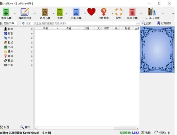Viewport: 177px width, 135px height.
Task: Expand dropdown arrow next to calibre library icon
Action: [x=163, y=13]
